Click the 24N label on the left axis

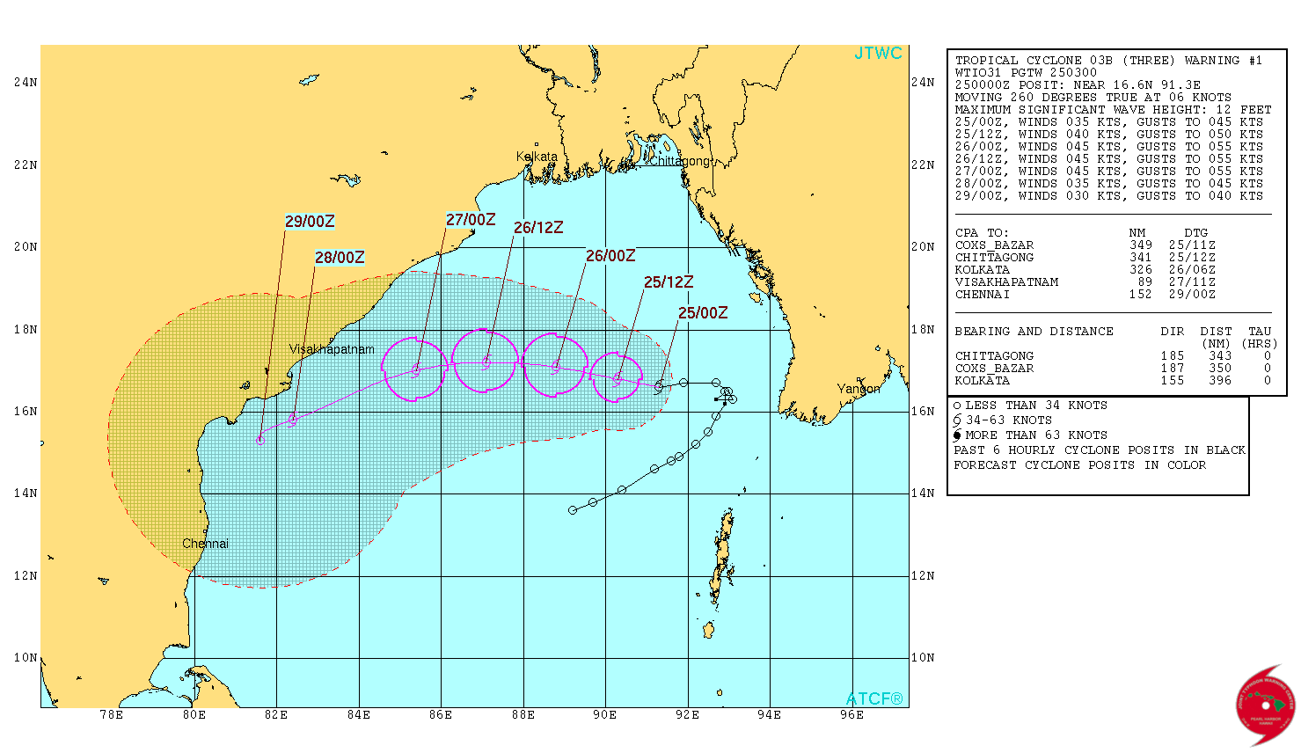point(26,83)
